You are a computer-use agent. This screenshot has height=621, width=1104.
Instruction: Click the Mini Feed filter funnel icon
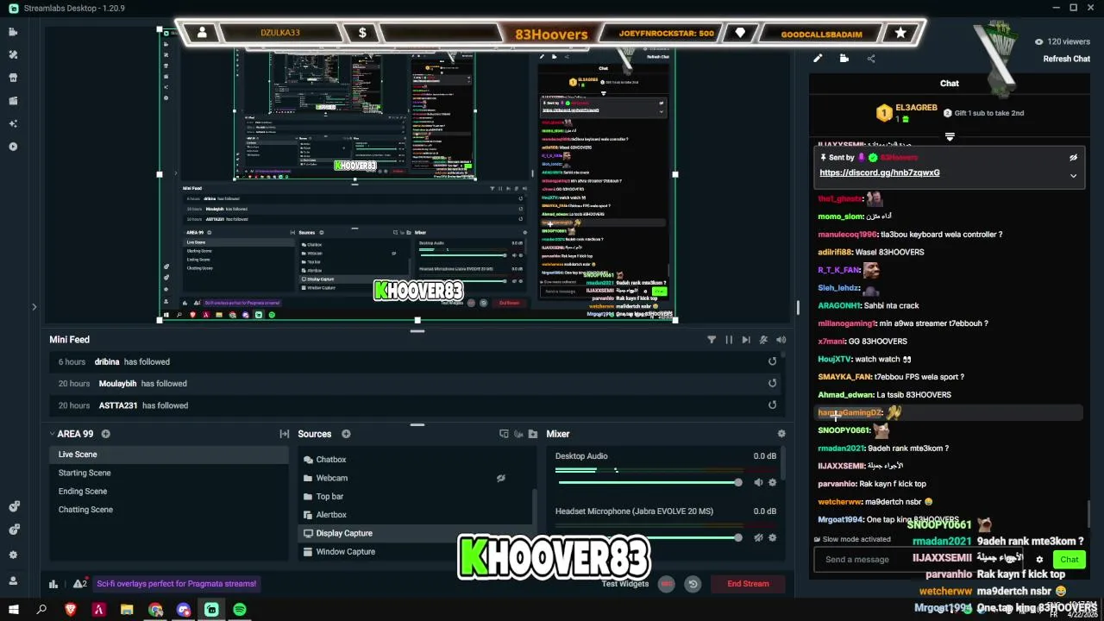[712, 340]
